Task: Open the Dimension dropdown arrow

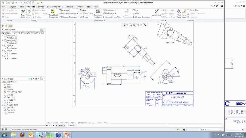Action: coord(71,10)
